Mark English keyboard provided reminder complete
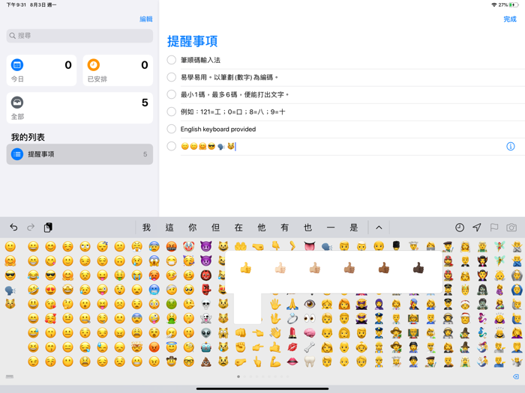 [172, 129]
